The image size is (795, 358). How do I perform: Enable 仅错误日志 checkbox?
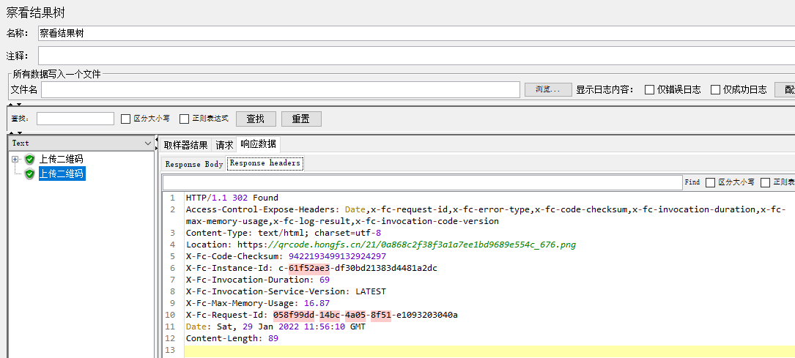pyautogui.click(x=649, y=89)
